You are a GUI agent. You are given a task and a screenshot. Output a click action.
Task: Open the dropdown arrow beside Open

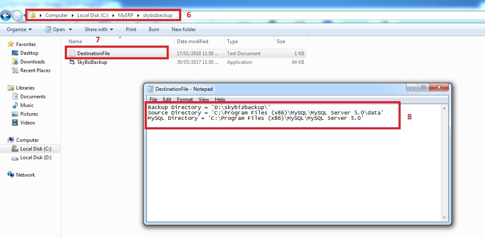pyautogui.click(x=70, y=29)
